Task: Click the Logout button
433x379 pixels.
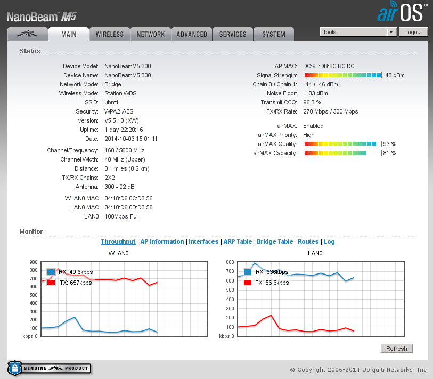Action: click(413, 32)
